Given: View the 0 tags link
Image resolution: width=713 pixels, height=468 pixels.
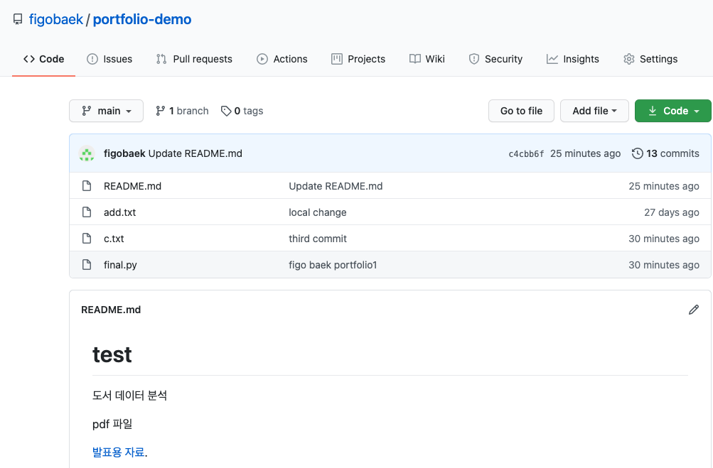Looking at the screenshot, I should click(242, 111).
